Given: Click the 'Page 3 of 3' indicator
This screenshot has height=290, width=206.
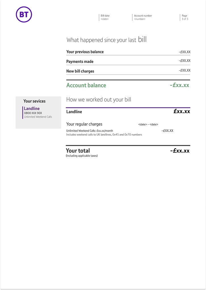Looking at the screenshot, I should (x=185, y=17).
